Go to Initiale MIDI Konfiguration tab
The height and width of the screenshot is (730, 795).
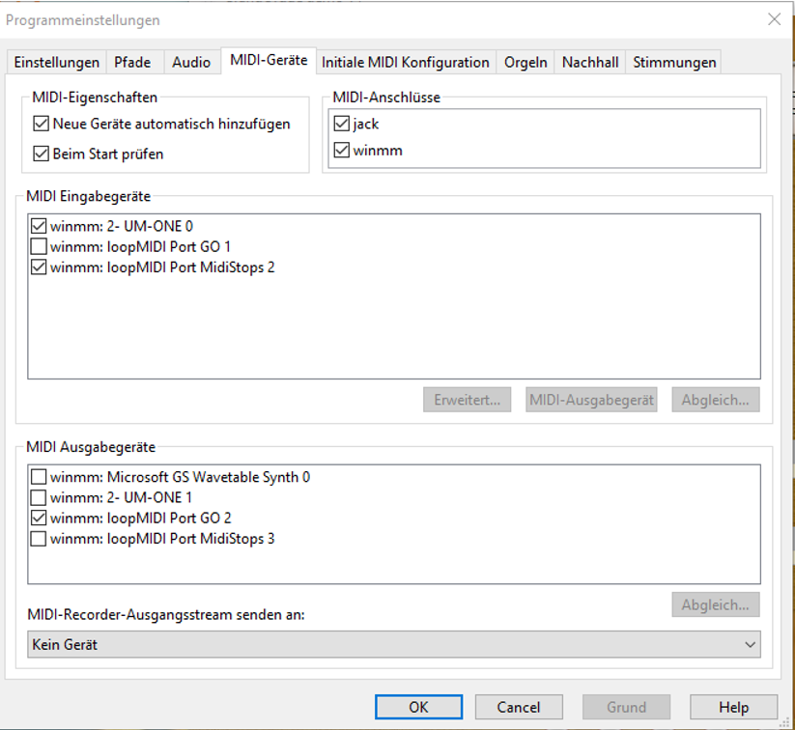(405, 62)
